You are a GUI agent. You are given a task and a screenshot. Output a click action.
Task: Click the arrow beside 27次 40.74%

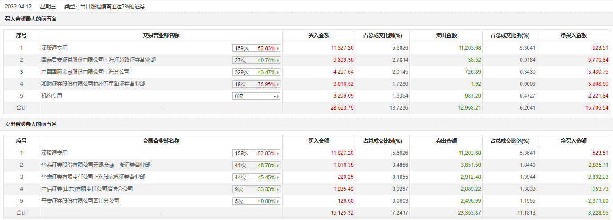click(279, 60)
